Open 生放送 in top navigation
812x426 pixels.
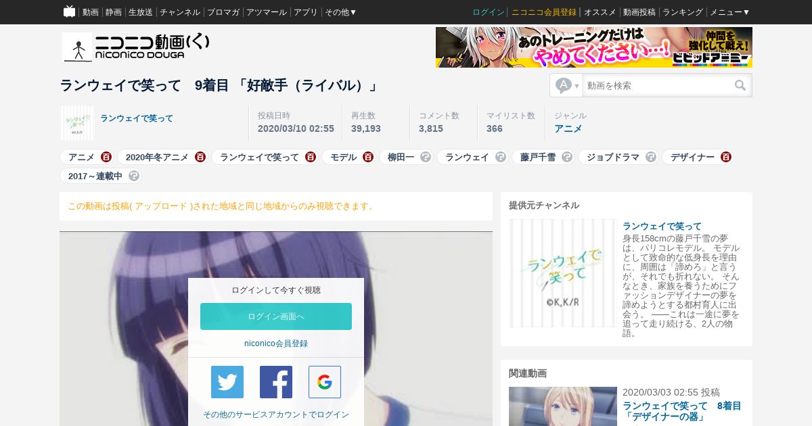141,12
